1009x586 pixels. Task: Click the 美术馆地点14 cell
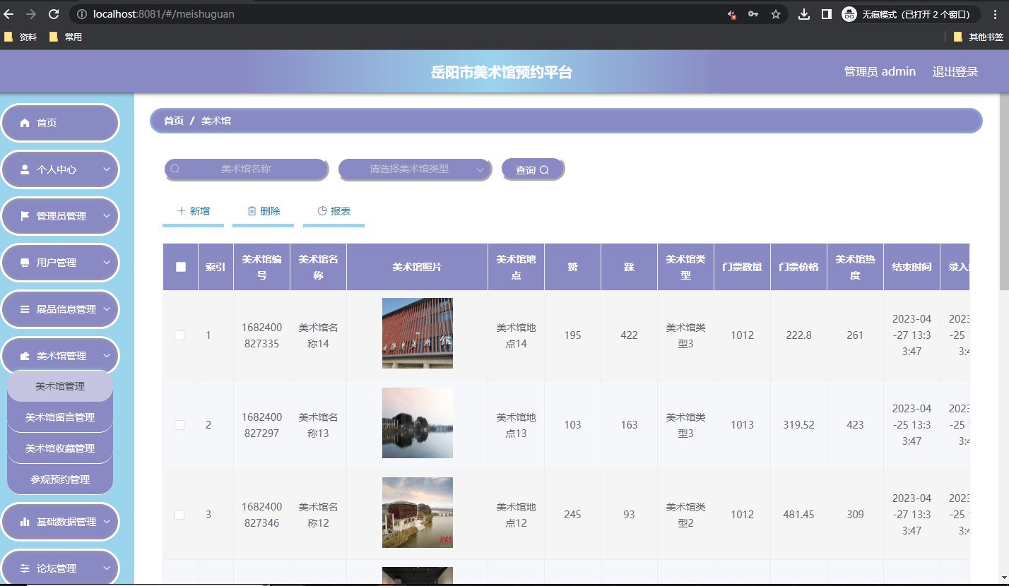pyautogui.click(x=516, y=335)
